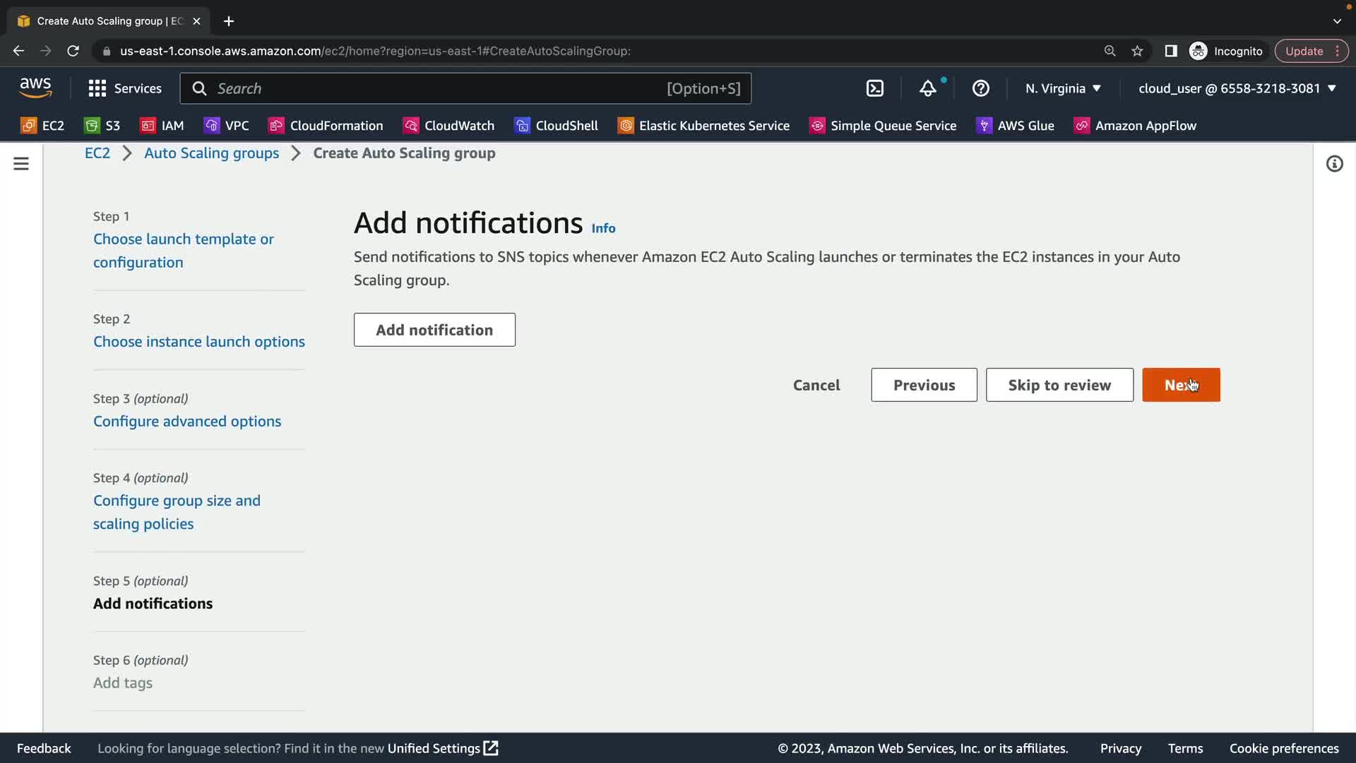
Task: Bookmark this page with the star icon
Action: [1137, 51]
